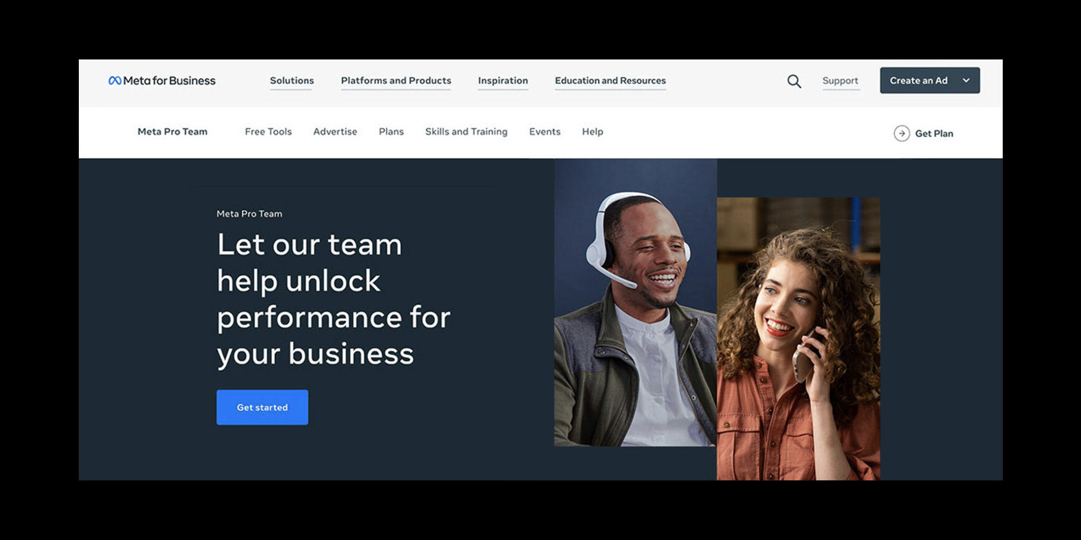
Task: Open the Inspiration menu
Action: [x=503, y=80]
